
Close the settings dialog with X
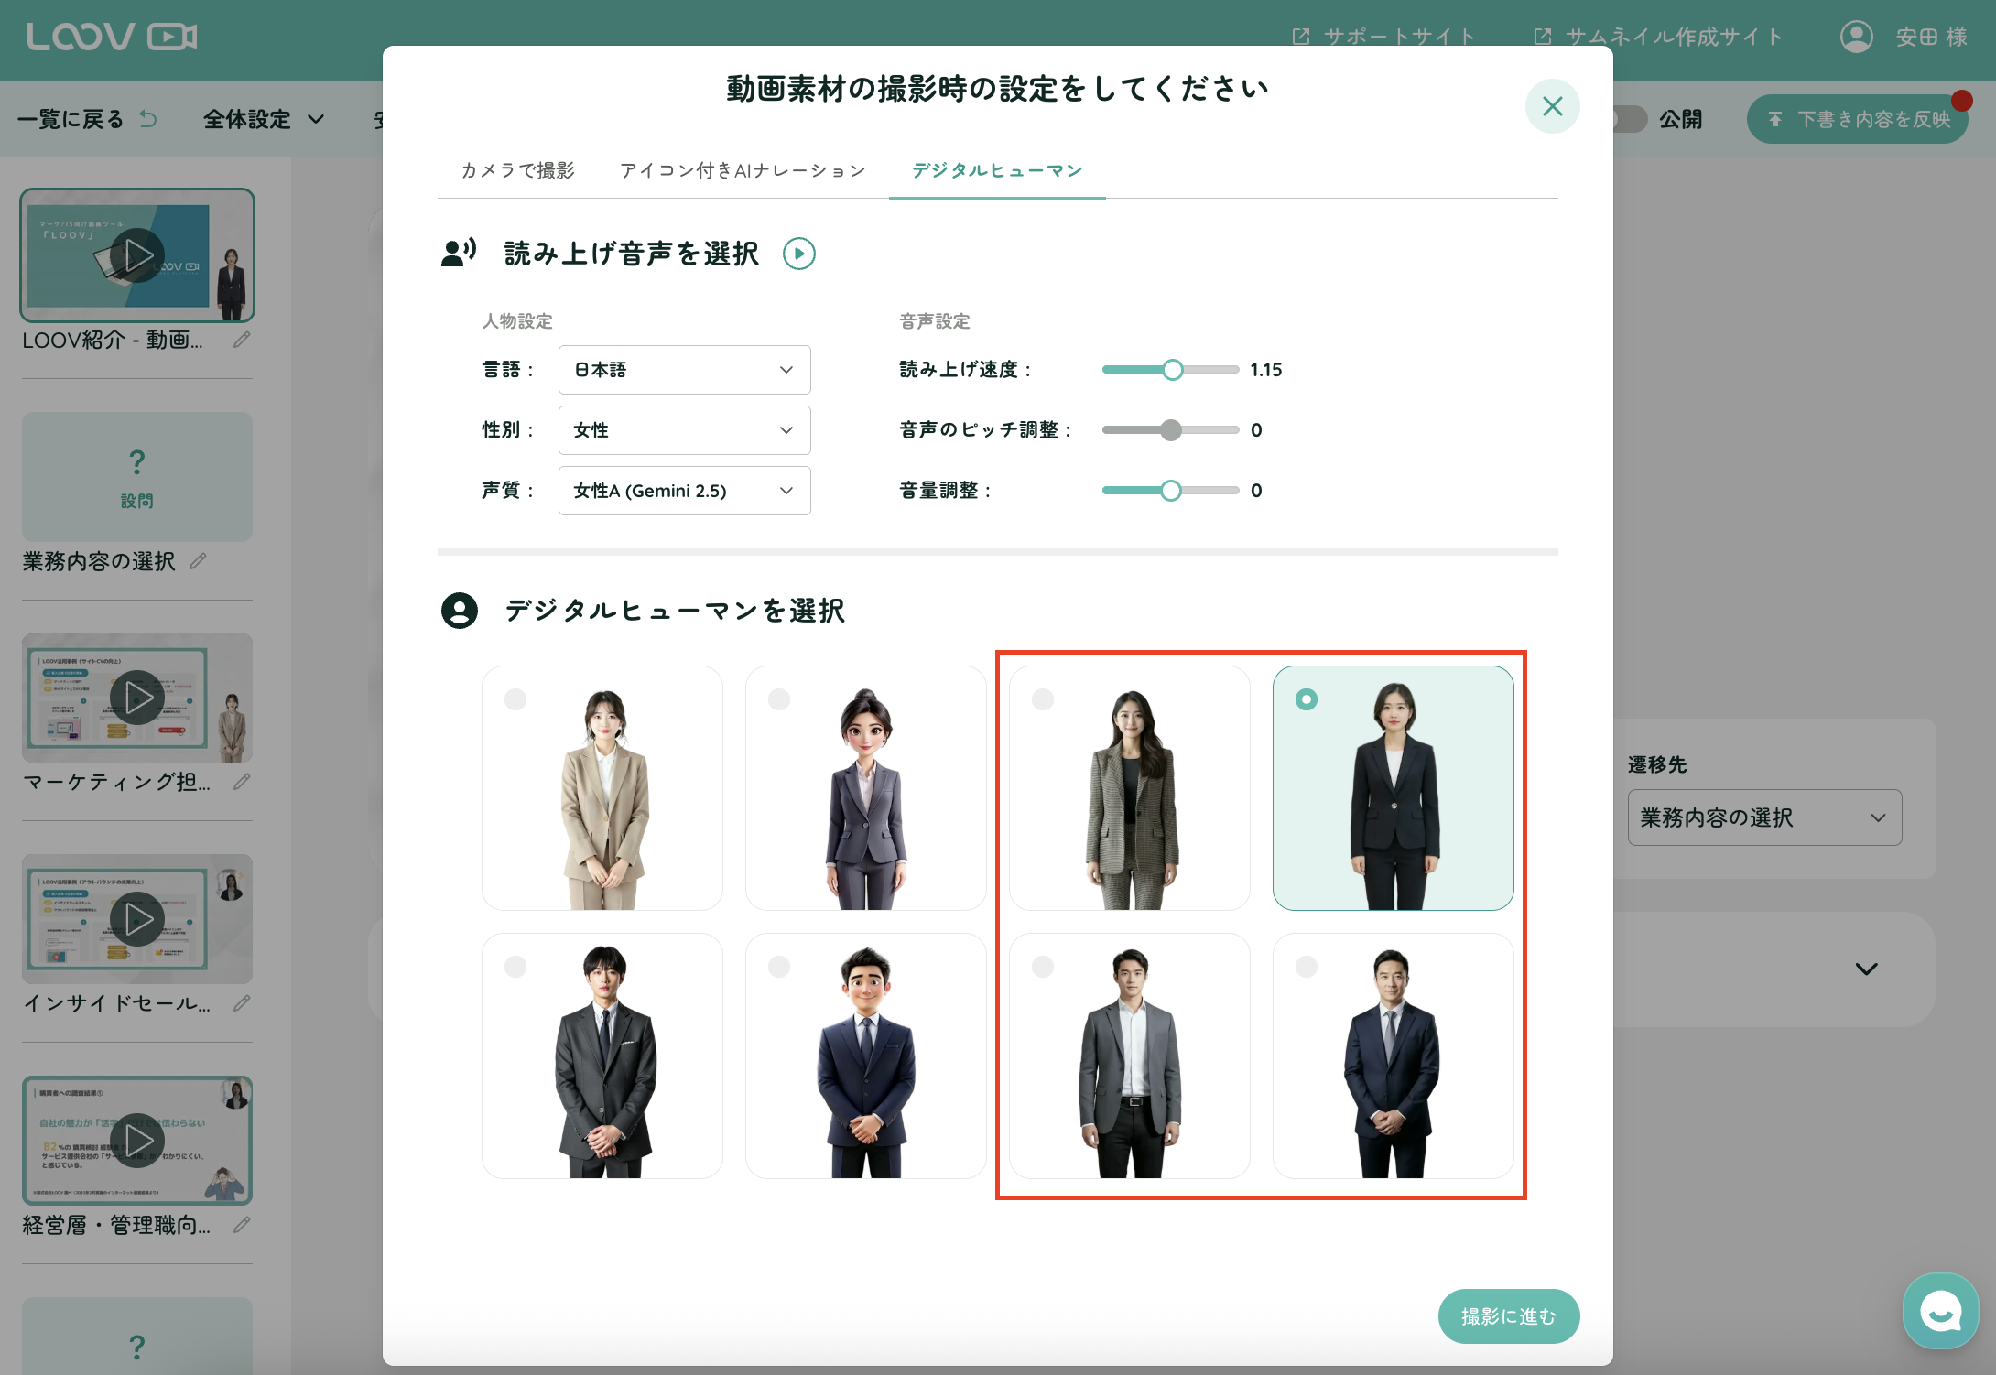[x=1552, y=106]
